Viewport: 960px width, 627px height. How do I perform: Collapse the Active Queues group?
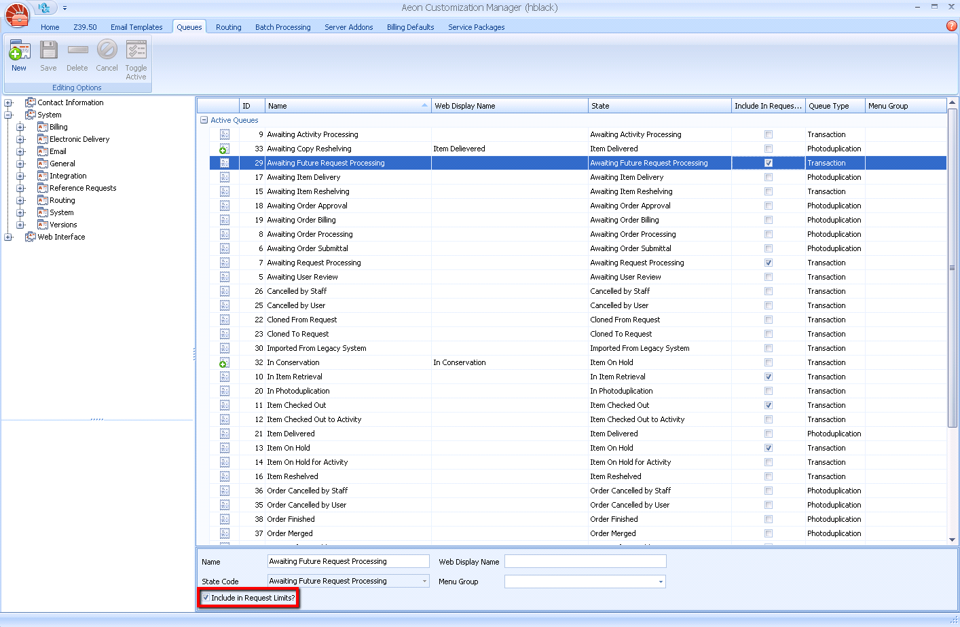pyautogui.click(x=204, y=120)
